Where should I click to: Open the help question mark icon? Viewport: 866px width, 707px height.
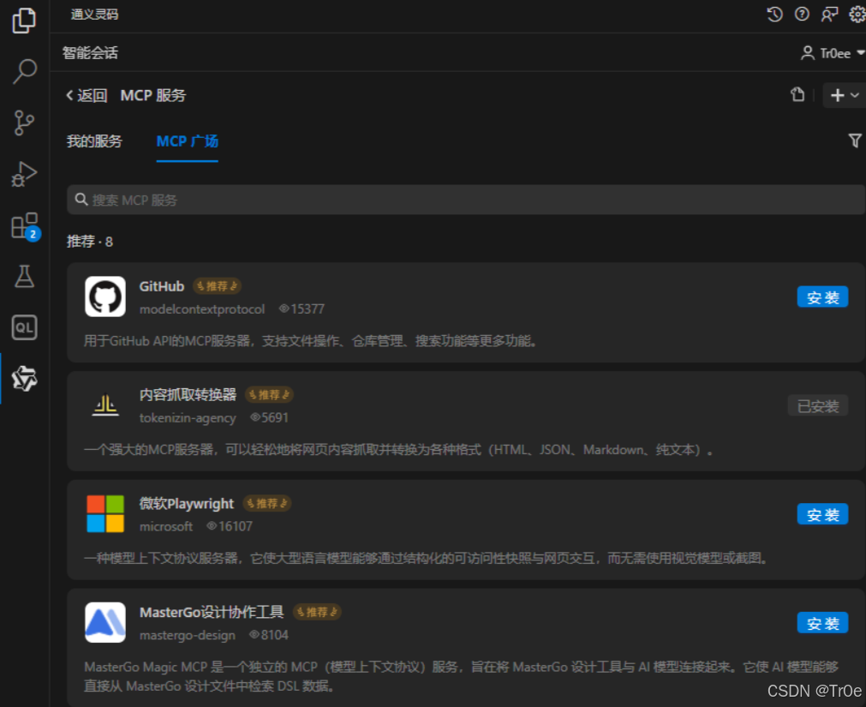802,14
